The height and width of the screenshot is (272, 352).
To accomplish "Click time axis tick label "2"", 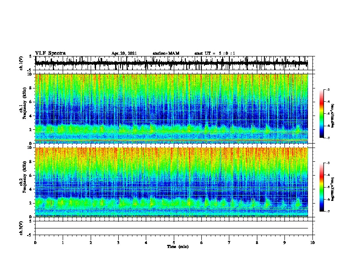I will [91, 243].
